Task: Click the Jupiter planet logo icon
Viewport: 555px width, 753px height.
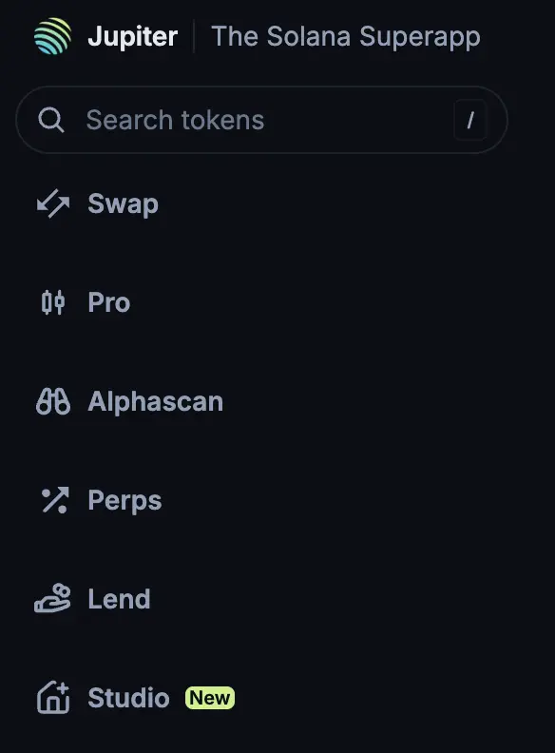Action: point(53,36)
